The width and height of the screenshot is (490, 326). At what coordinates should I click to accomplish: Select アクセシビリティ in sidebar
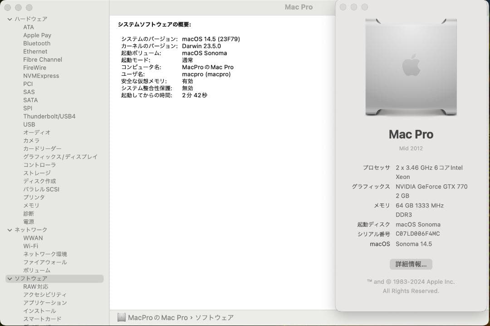point(44,295)
